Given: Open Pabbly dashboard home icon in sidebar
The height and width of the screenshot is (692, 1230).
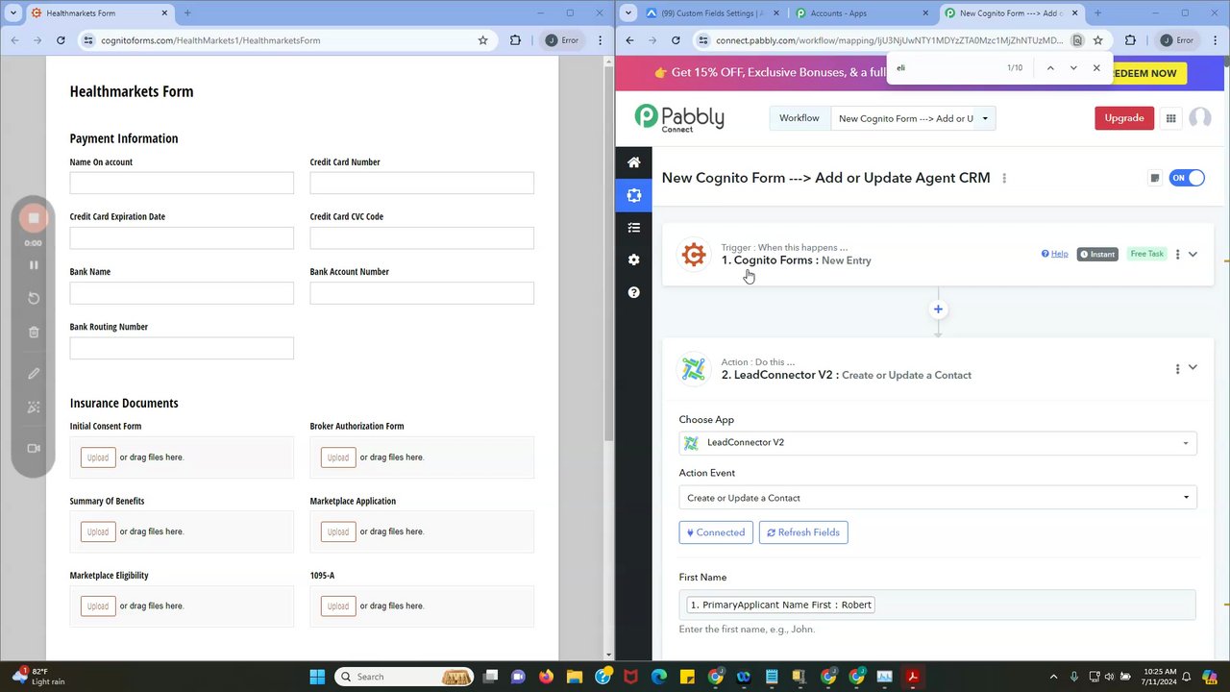Looking at the screenshot, I should [633, 162].
